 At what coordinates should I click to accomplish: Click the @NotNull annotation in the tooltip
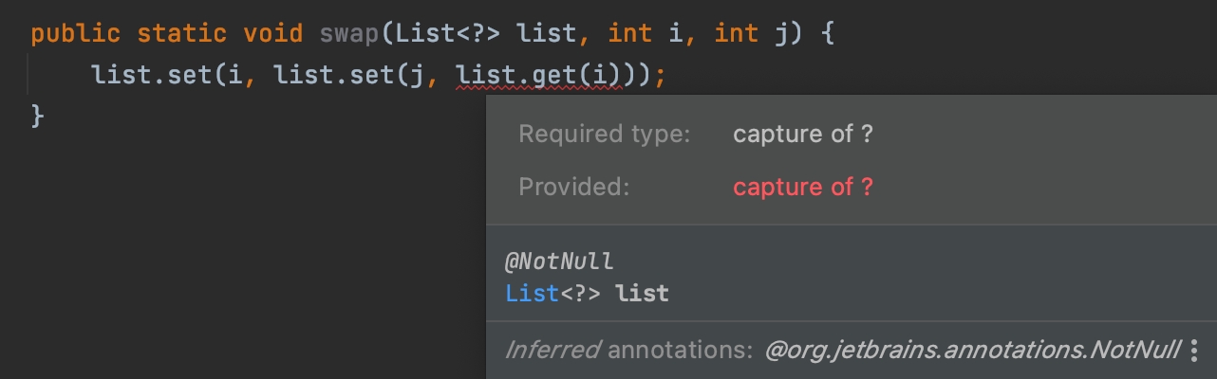click(559, 262)
